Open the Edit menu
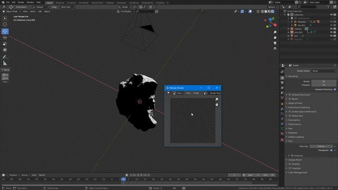338x190 pixels. tap(14, 2)
